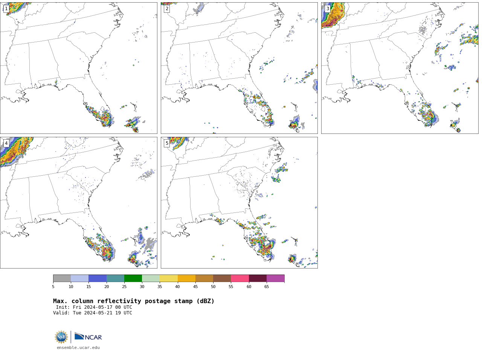
Task: Click the colorbar tick label 20
Action: coord(107,287)
